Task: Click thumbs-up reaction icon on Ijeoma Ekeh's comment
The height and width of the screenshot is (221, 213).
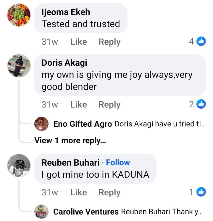Action: (x=201, y=42)
